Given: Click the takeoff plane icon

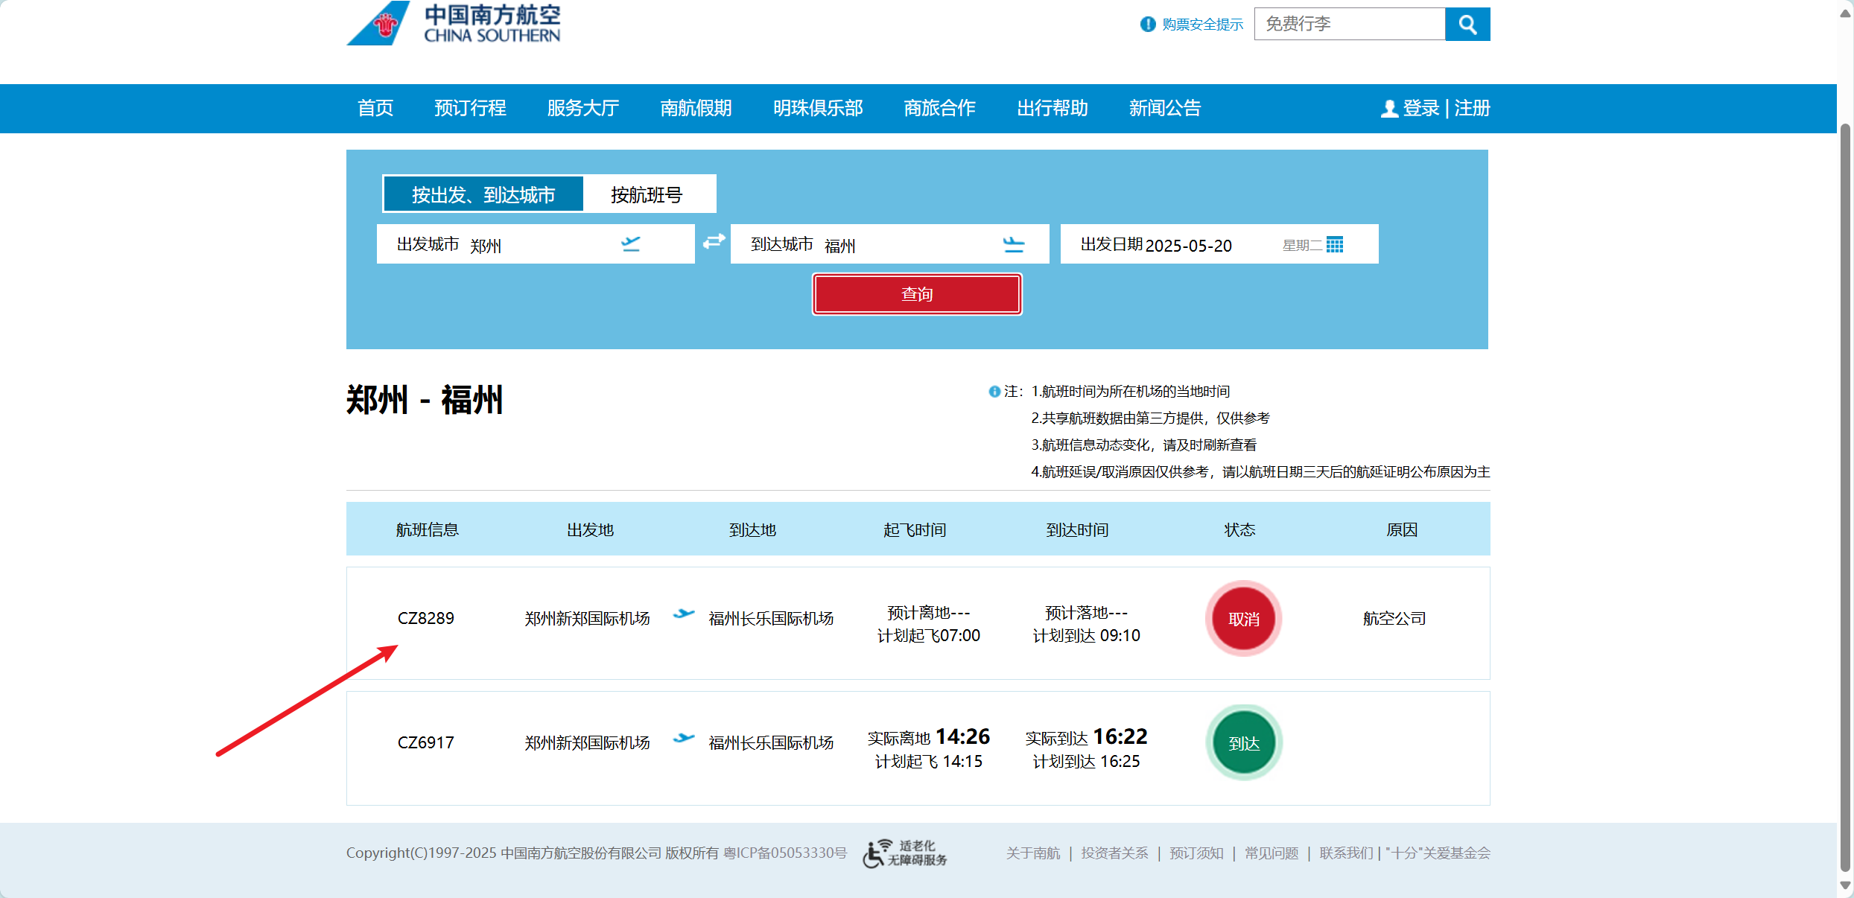Looking at the screenshot, I should click(x=630, y=244).
